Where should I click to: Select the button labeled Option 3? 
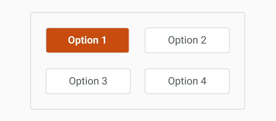point(88,81)
